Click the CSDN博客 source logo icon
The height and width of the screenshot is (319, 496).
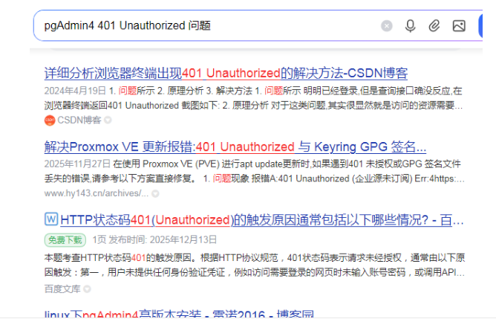pyautogui.click(x=50, y=120)
